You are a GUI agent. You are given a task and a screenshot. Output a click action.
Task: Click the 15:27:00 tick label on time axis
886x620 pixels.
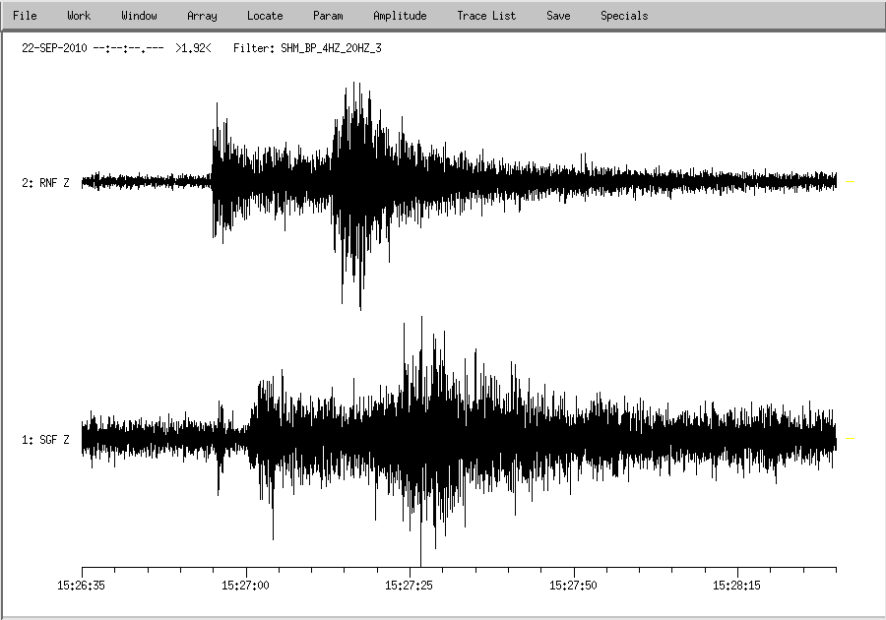tap(246, 586)
